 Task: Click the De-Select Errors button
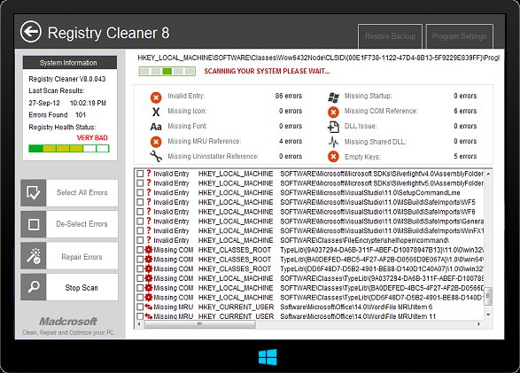point(69,224)
